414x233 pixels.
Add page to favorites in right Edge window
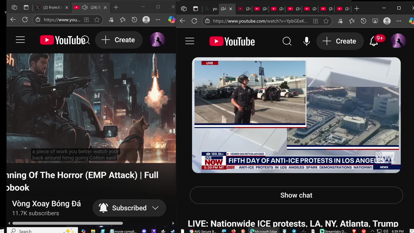326,21
